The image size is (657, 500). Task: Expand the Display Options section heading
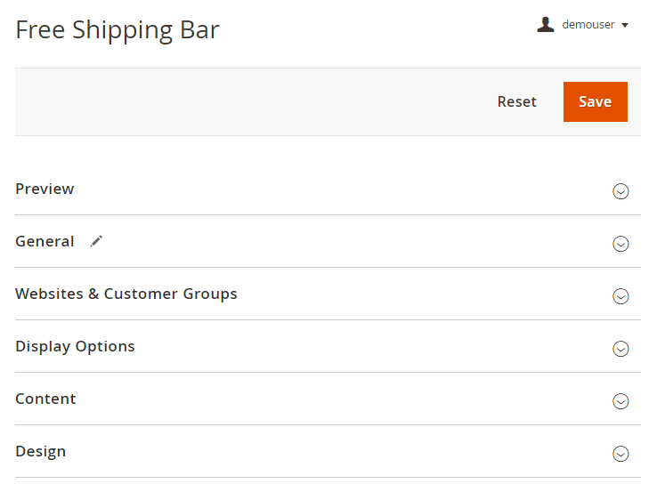75,346
